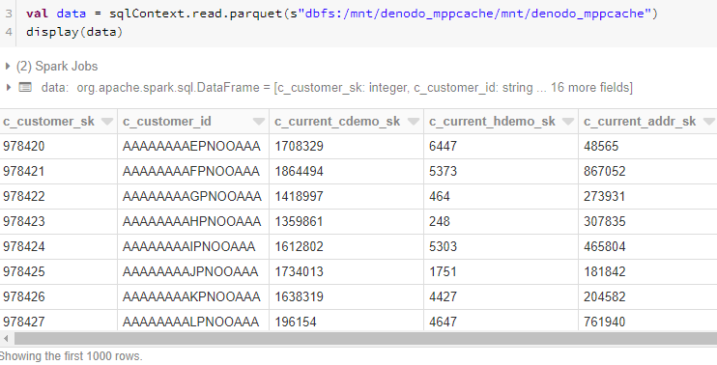Open c_customer_id column sort dropdown arrow
The height and width of the screenshot is (365, 717).
pyautogui.click(x=259, y=122)
